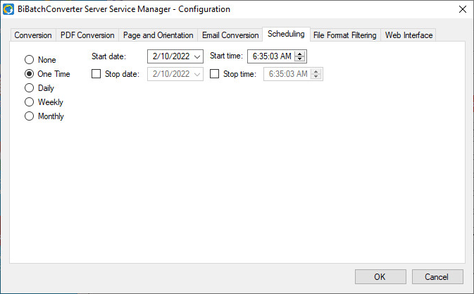Select the One Time radio button
The image size is (474, 294).
(x=30, y=74)
